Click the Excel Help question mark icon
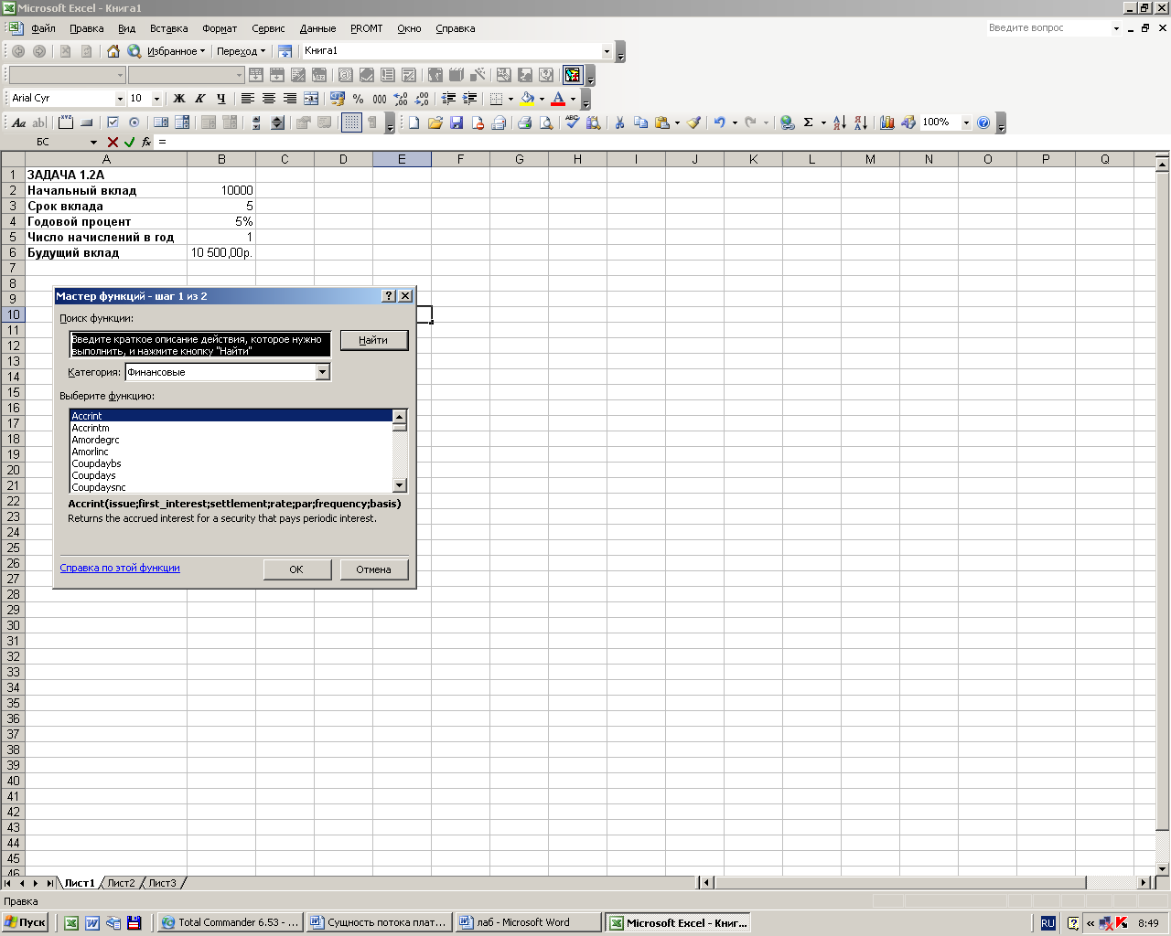Viewport: 1171px width, 936px height. 983,122
